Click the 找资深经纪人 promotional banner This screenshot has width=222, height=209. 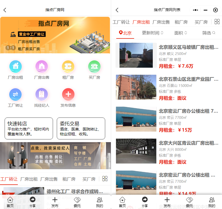[x=55, y=156]
